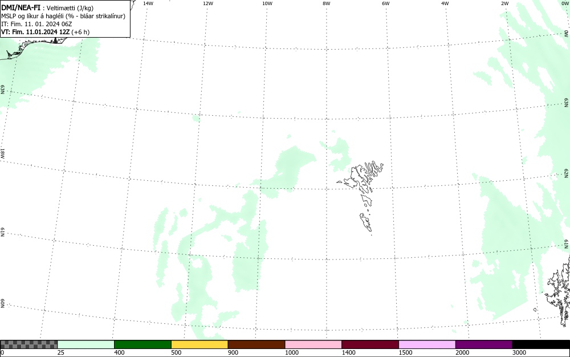Click the 'Veltimætti (J/kg)' label
This screenshot has height=357, width=570.
tap(70, 8)
